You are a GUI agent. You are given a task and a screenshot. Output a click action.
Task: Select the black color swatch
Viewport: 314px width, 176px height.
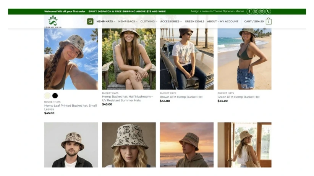pyautogui.click(x=55, y=96)
